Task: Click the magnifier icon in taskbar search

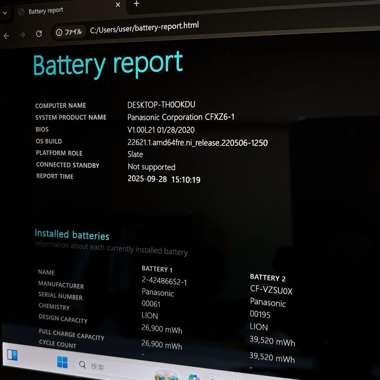Action: coord(82,365)
